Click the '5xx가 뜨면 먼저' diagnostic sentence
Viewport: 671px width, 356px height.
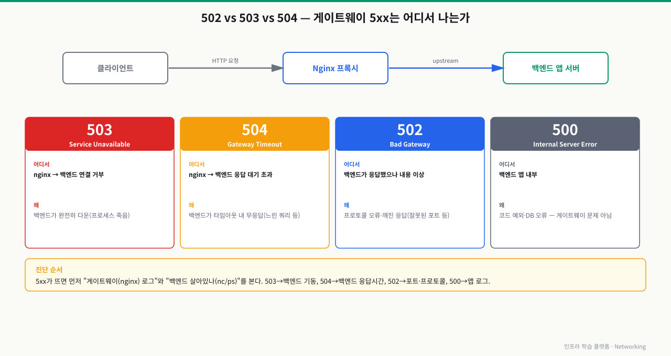point(263,281)
